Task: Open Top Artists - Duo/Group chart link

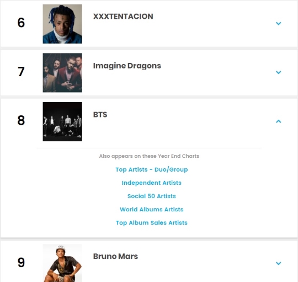Action: coord(152,169)
